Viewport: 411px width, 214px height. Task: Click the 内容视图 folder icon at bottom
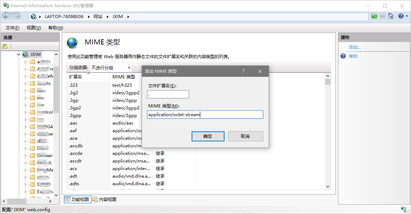[95, 199]
